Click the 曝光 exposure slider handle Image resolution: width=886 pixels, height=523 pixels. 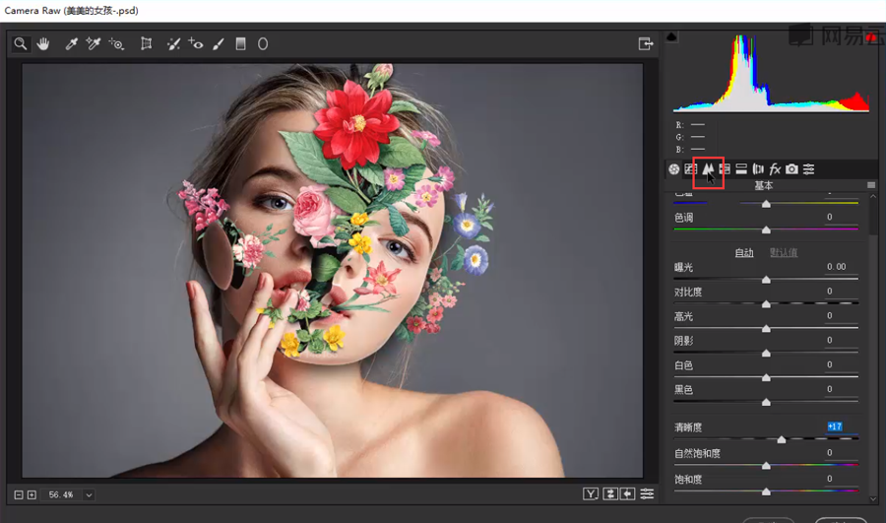tap(766, 280)
